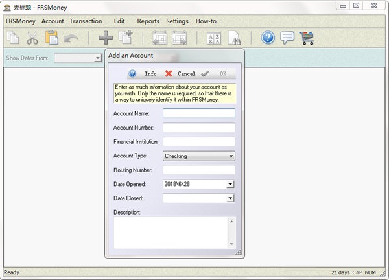Image resolution: width=389 pixels, height=280 pixels.
Task: Click the Date Opened value 2018\6\28
Action: pyautogui.click(x=177, y=184)
